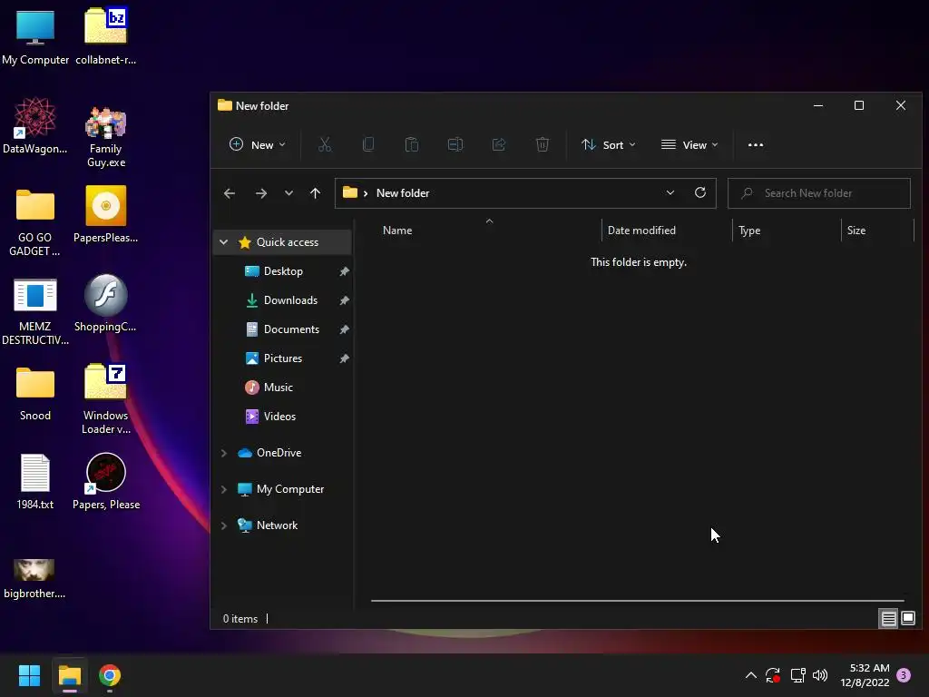The width and height of the screenshot is (929, 697).
Task: Open the New dropdown menu
Action: pyautogui.click(x=257, y=144)
